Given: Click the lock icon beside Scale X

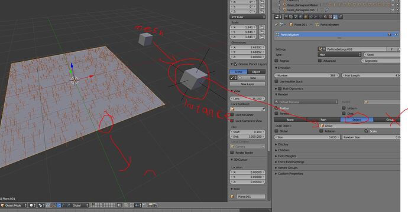Looking at the screenshot, I should 262,27.
